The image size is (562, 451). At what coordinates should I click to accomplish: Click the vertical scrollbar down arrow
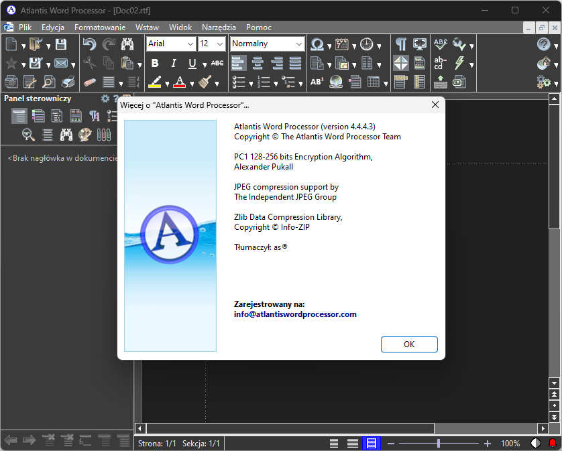pyautogui.click(x=554, y=383)
